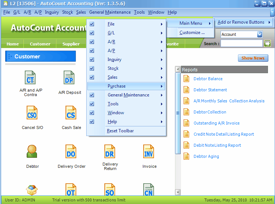Click the application icon in title bar

point(6,3)
